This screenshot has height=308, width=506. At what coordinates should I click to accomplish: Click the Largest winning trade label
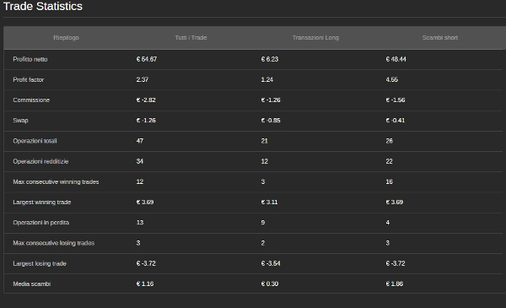(42, 203)
